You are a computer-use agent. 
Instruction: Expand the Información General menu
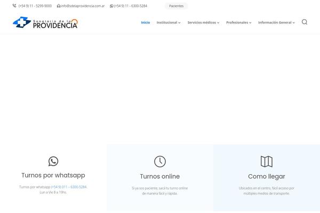tap(276, 22)
